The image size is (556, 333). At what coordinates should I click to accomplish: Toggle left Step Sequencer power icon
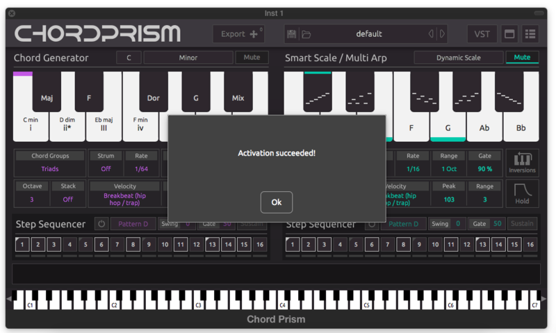pos(101,224)
